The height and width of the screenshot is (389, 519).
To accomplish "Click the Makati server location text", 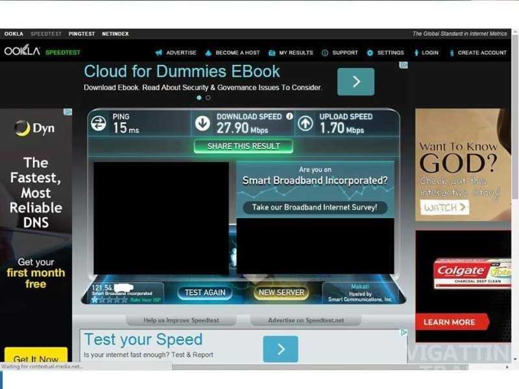I will [360, 287].
